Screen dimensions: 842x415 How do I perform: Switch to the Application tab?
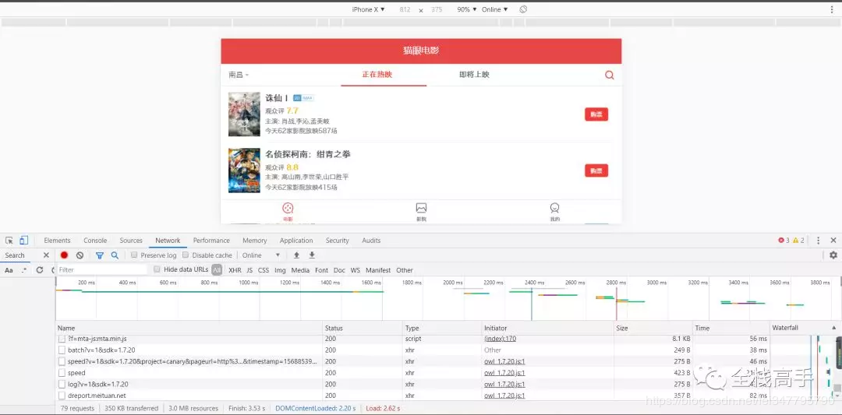pos(296,241)
